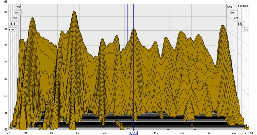Click the 64 dB axis value
257x135 pixels.
(6, 79)
